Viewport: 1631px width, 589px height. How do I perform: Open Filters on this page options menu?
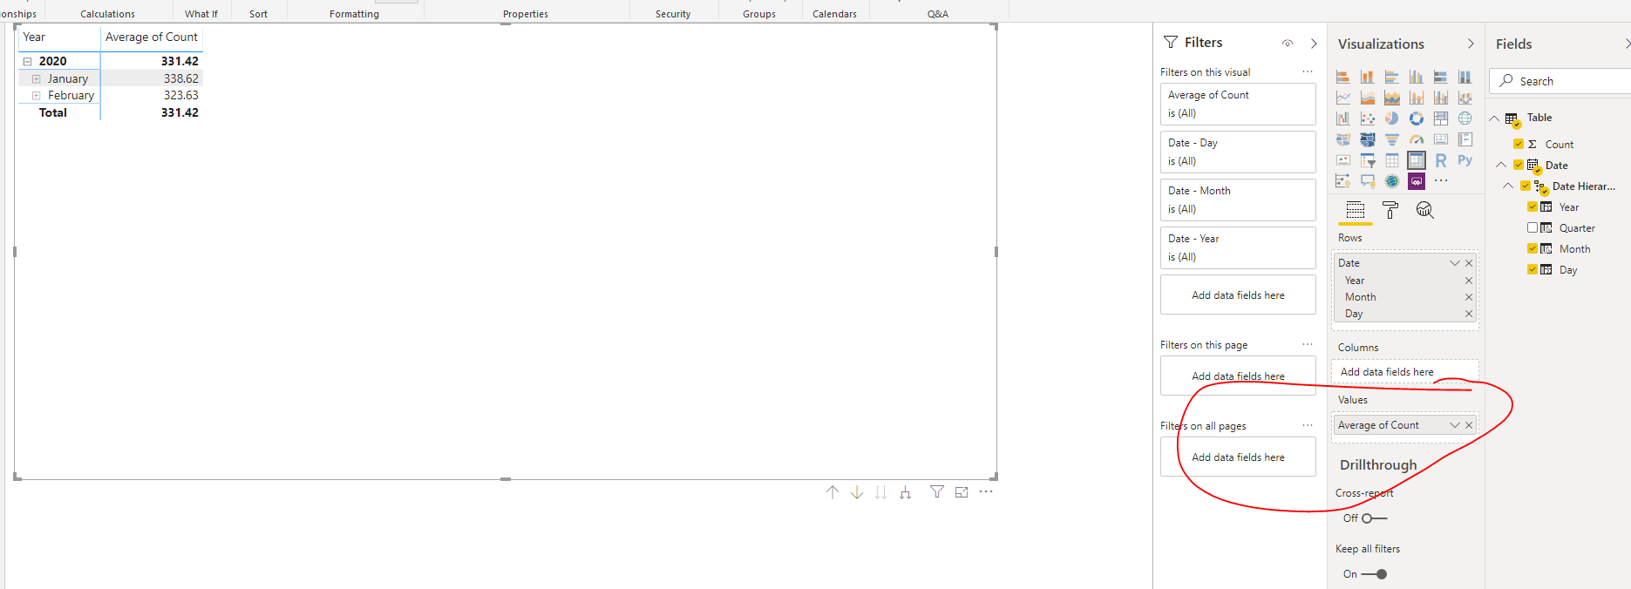1307,344
